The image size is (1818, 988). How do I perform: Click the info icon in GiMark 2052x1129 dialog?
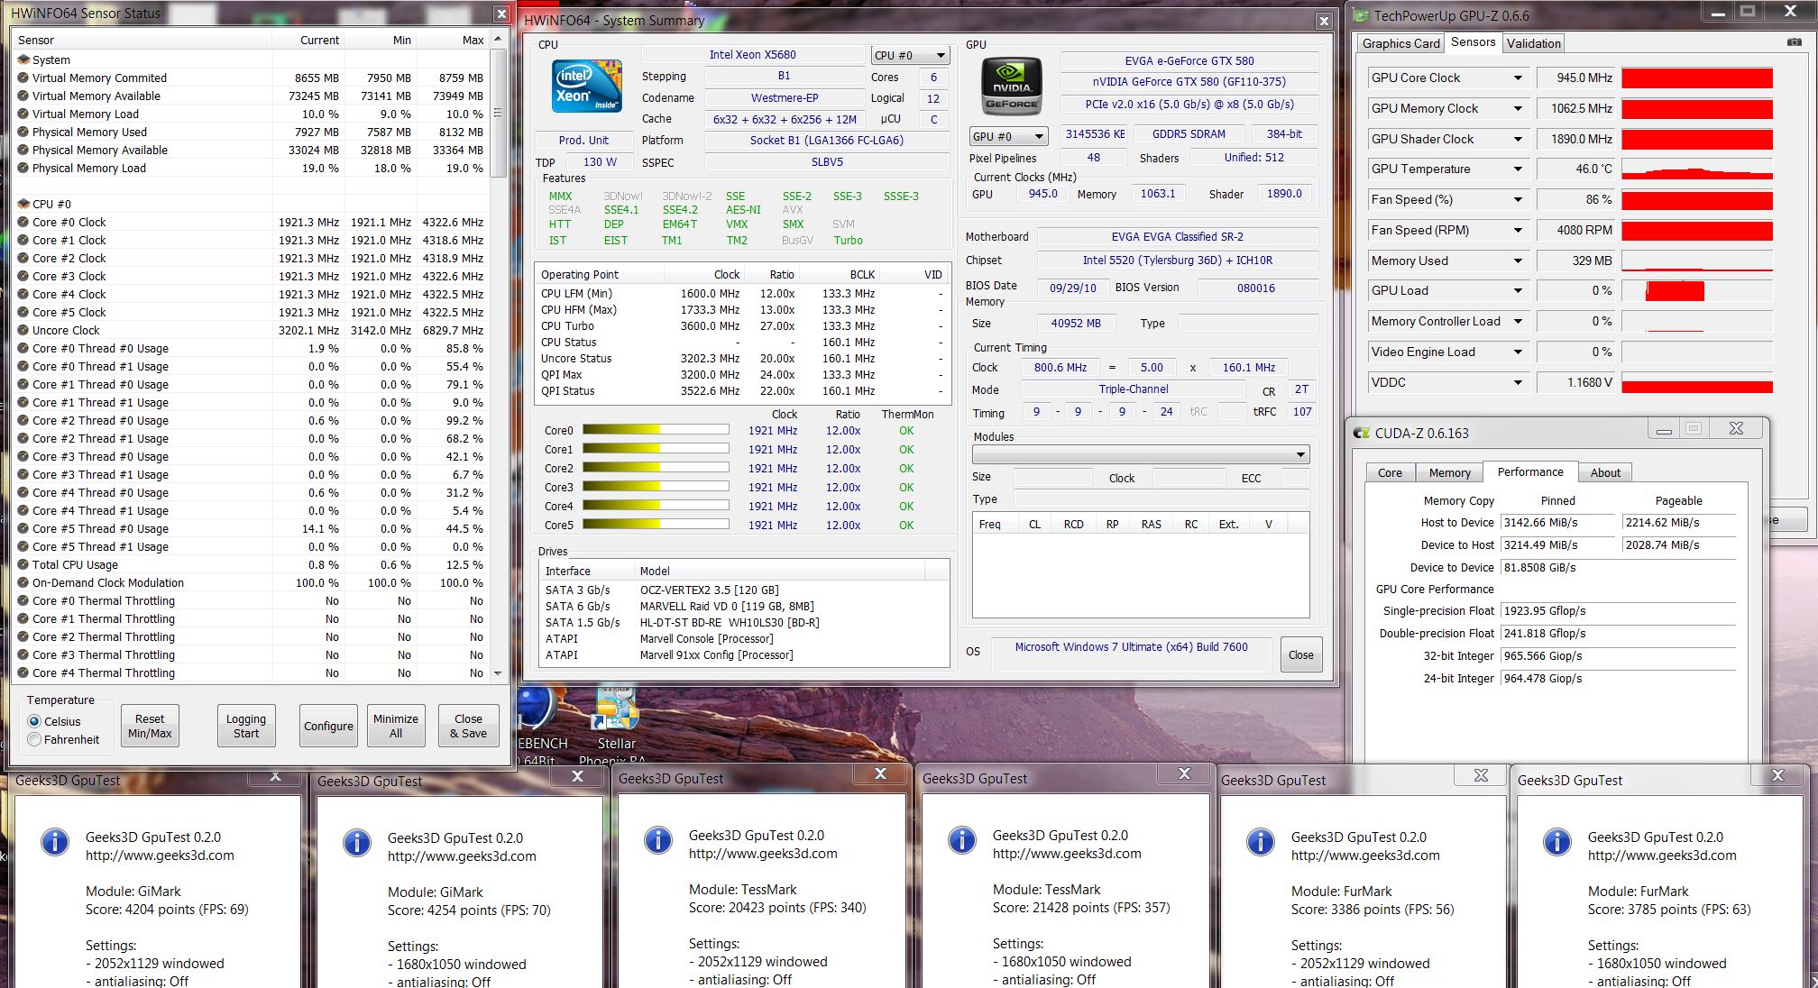55,842
